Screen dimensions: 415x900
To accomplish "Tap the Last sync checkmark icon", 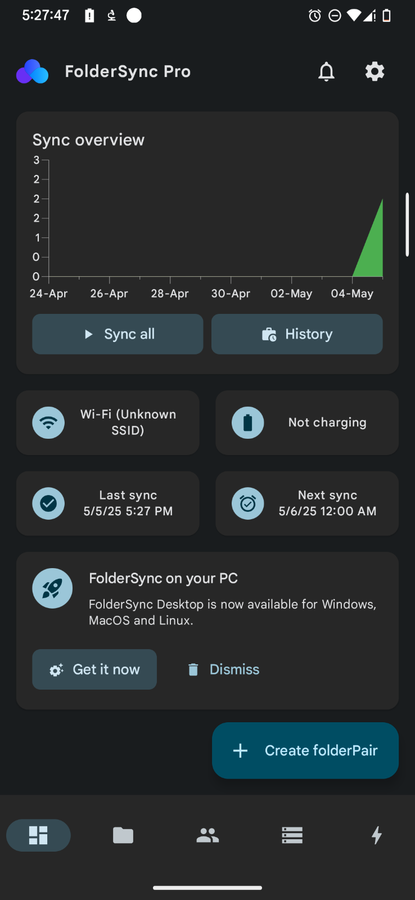I will [48, 503].
